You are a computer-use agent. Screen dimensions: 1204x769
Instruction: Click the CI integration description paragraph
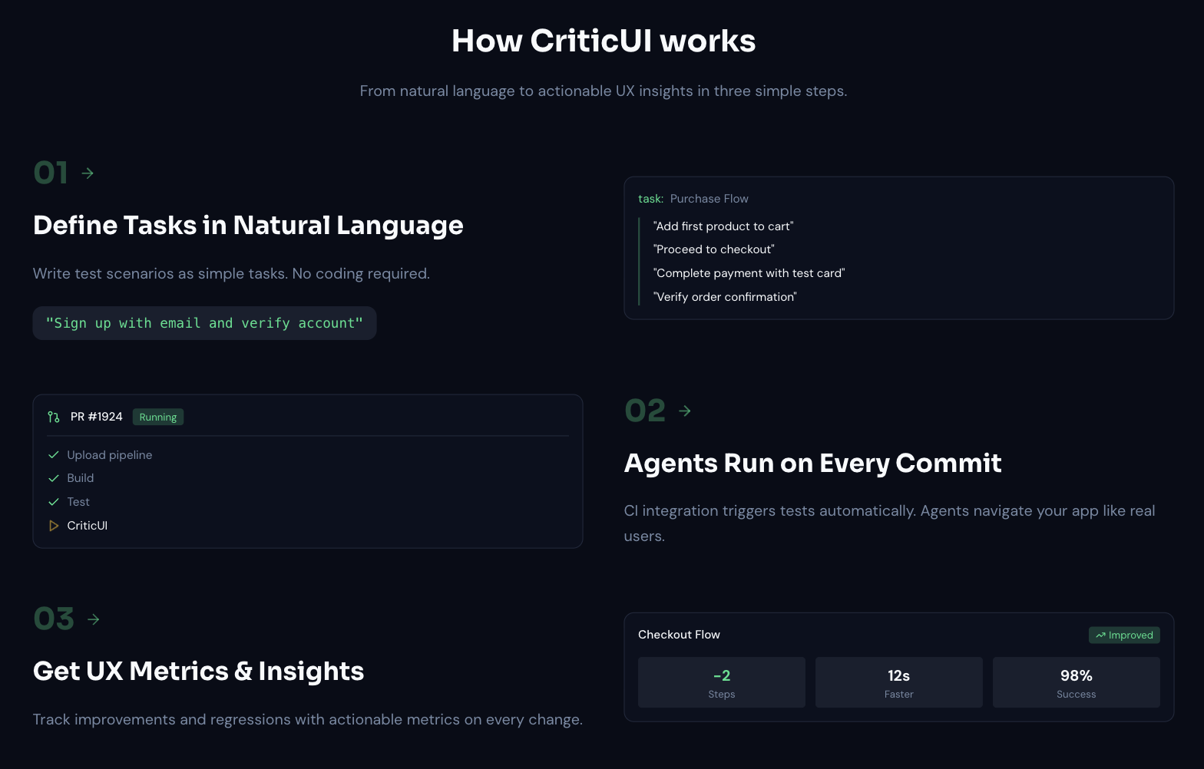coord(889,523)
